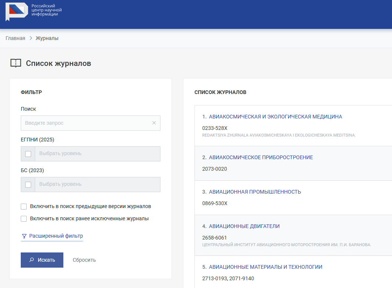The height and width of the screenshot is (288, 392).
Task: Open the БС Выбрать уровень dropdown
Action: (x=97, y=184)
